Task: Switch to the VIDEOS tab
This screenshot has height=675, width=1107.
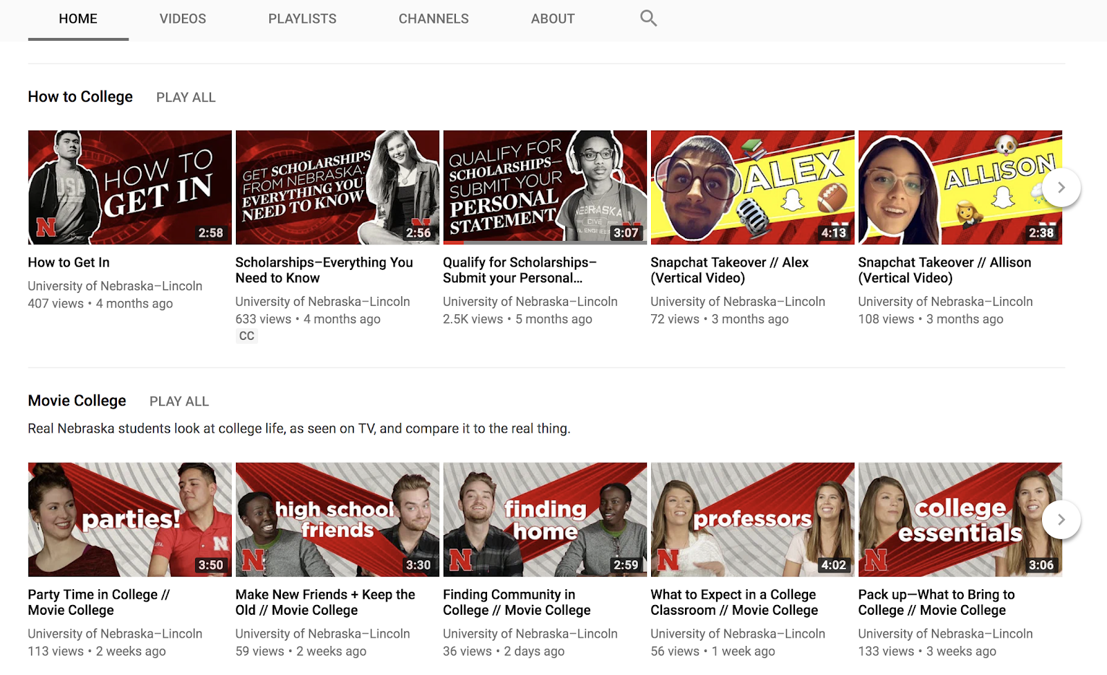Action: pyautogui.click(x=183, y=19)
